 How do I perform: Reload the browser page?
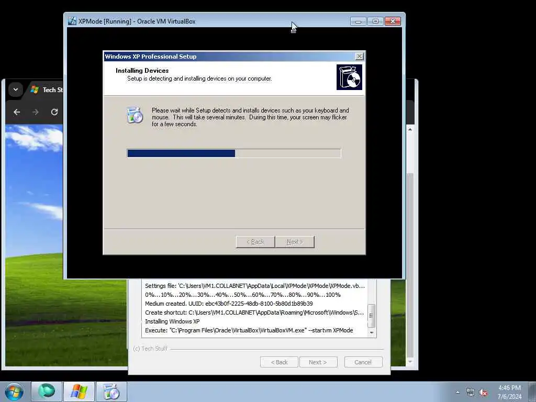pos(54,112)
